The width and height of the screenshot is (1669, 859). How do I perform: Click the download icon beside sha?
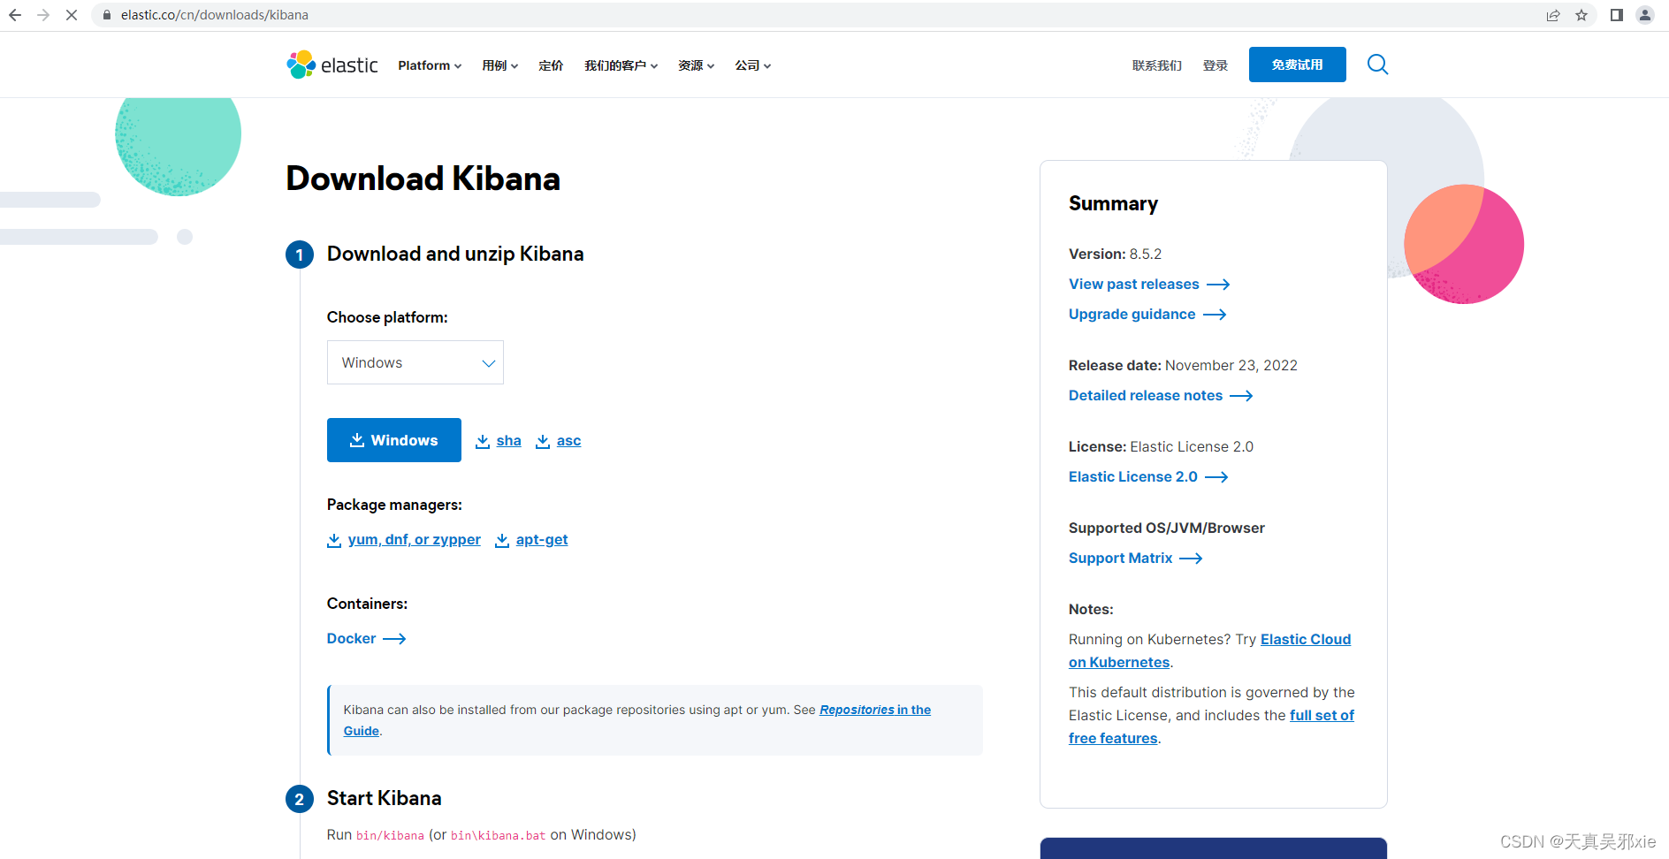click(483, 440)
